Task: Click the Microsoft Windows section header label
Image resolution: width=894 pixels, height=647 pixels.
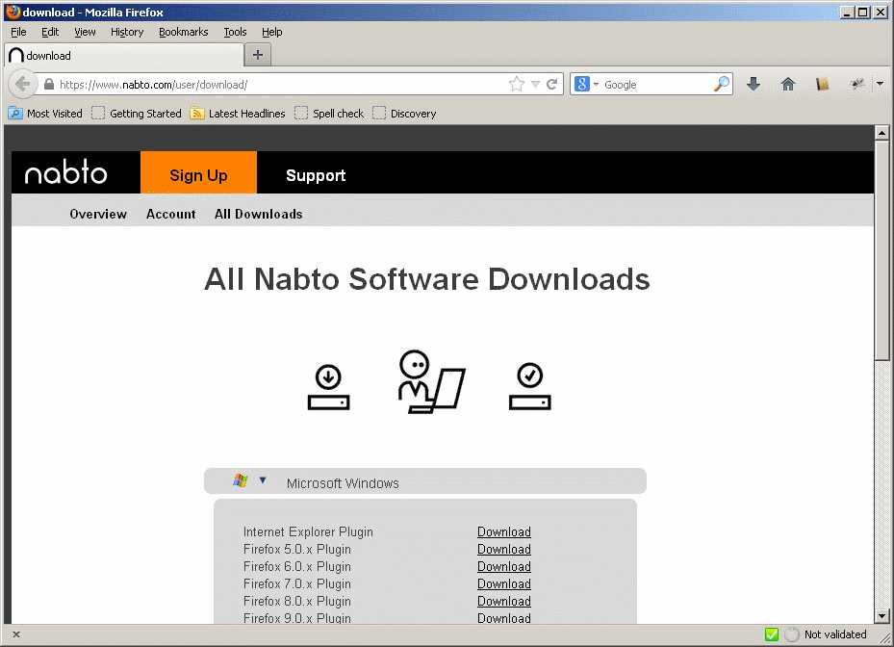Action: tap(343, 483)
